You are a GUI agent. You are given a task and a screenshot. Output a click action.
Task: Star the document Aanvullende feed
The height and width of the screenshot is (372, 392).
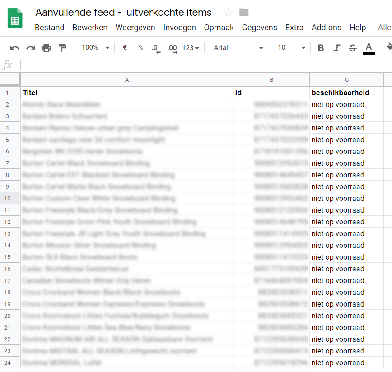tap(228, 12)
